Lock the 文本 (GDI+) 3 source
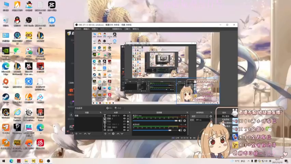The image size is (291, 164). click(128, 116)
